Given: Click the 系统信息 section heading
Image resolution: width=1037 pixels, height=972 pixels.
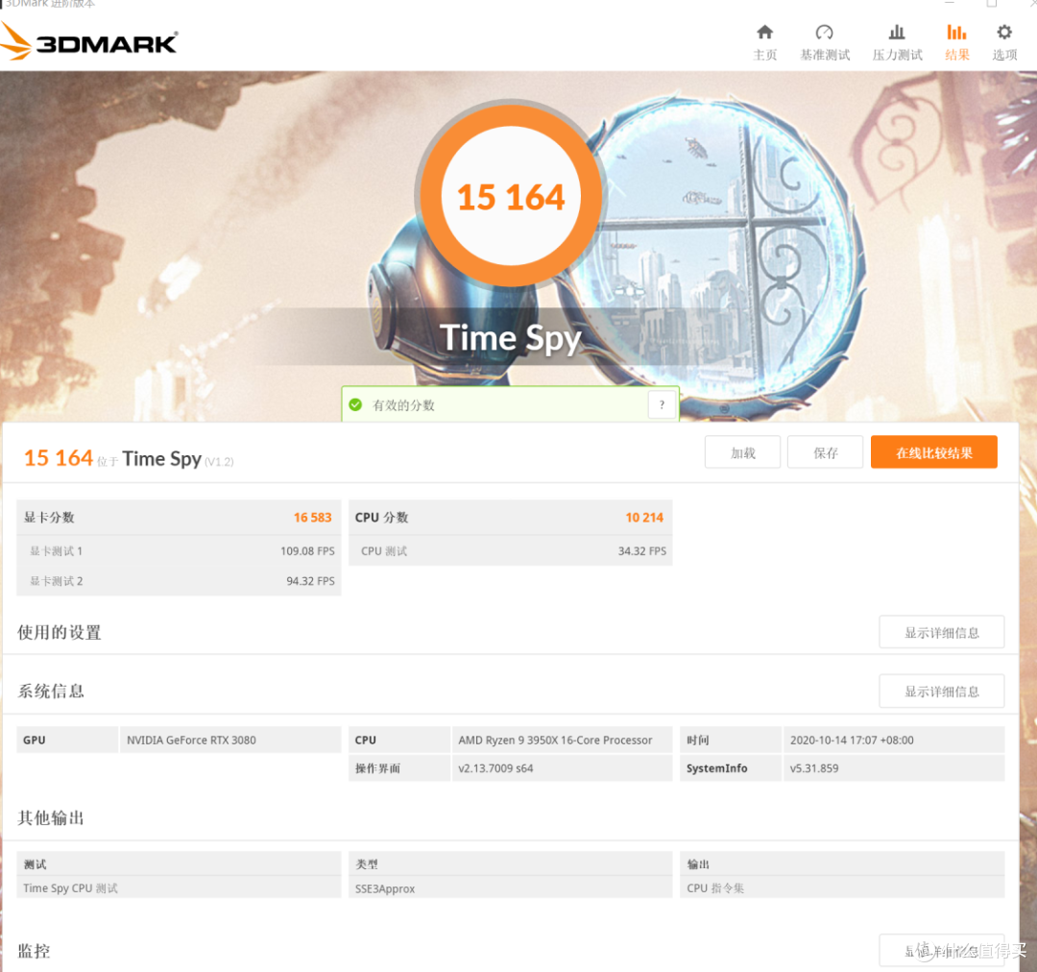Looking at the screenshot, I should (x=51, y=692).
